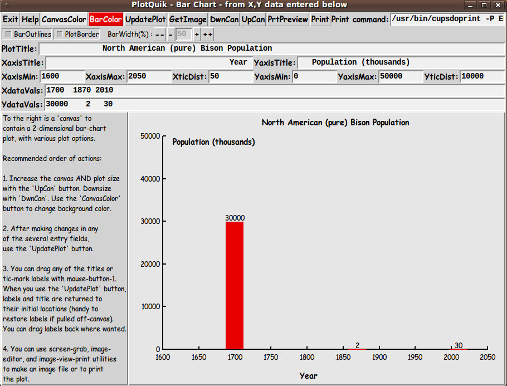Open the window menu icon in title bar

pos(8,5)
